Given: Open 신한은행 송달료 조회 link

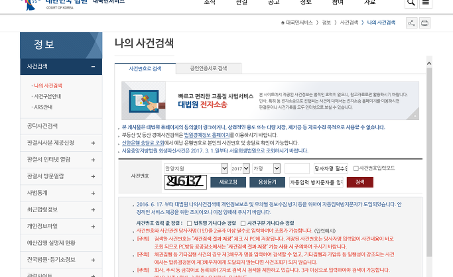Looking at the screenshot, I should point(143,143).
